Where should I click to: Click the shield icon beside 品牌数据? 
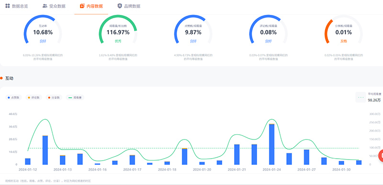tap(120, 6)
